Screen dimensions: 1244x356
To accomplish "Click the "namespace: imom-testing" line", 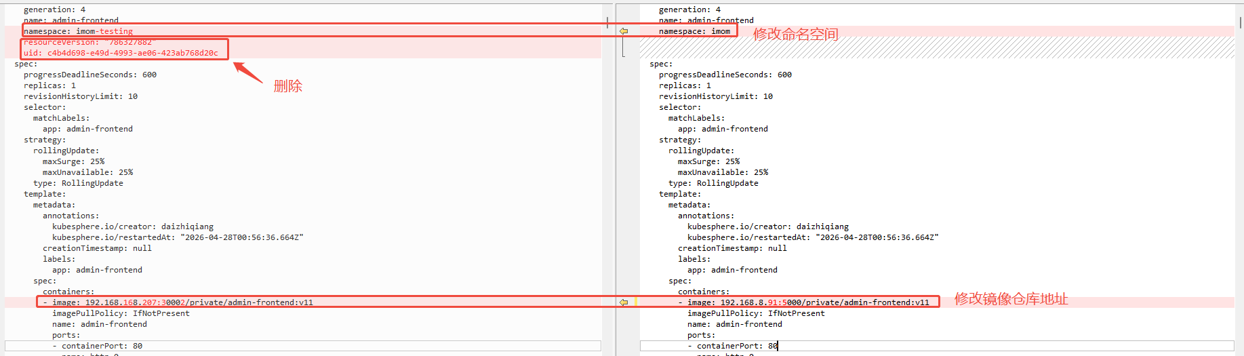I will (x=78, y=31).
